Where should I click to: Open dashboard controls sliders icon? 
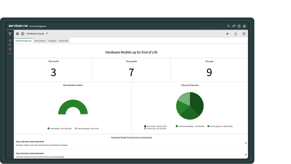244,34
